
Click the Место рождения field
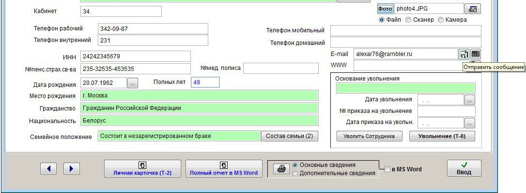tap(199, 96)
